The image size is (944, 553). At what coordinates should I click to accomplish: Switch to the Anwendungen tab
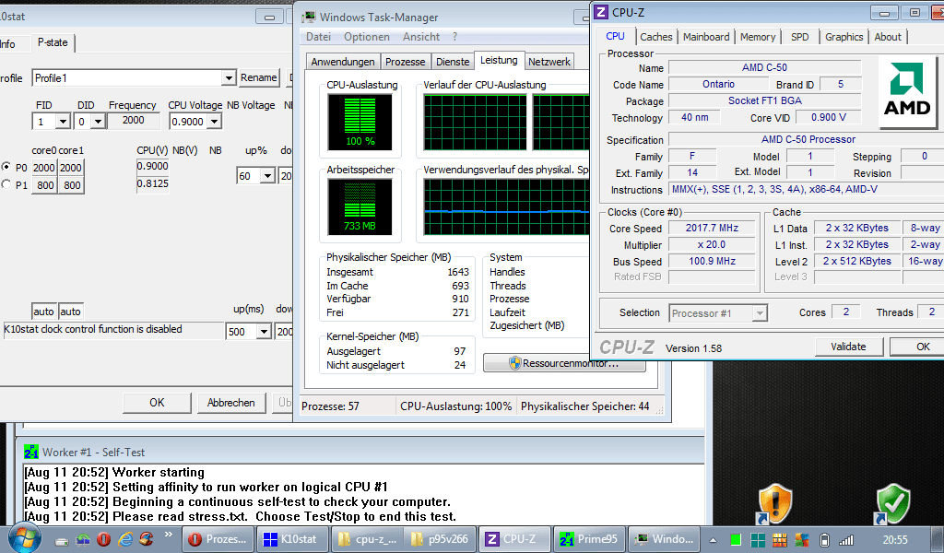pyautogui.click(x=343, y=62)
